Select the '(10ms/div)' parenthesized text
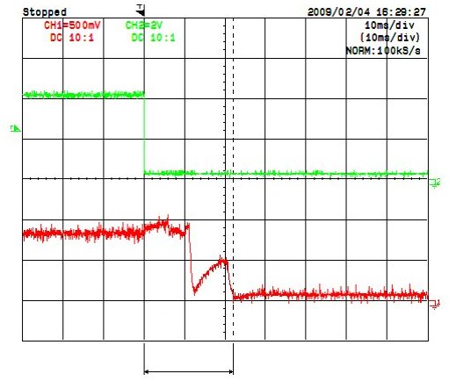Image resolution: width=449 pixels, height=381 pixels. pyautogui.click(x=390, y=38)
